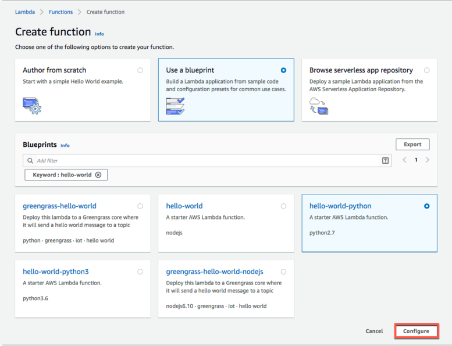Click nodejs6.10 greengrass iot tags text

click(216, 306)
